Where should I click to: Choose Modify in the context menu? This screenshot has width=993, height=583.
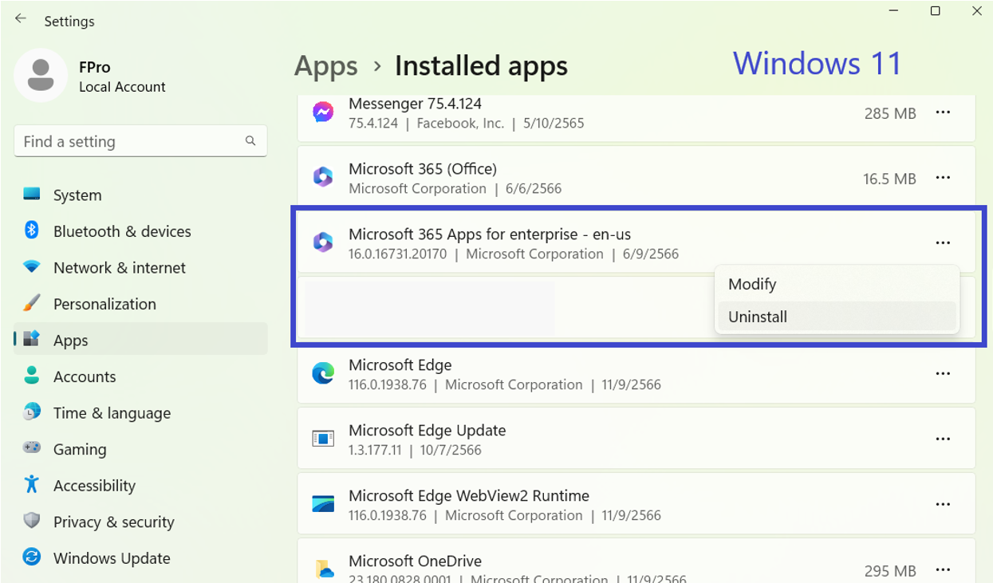pos(751,284)
